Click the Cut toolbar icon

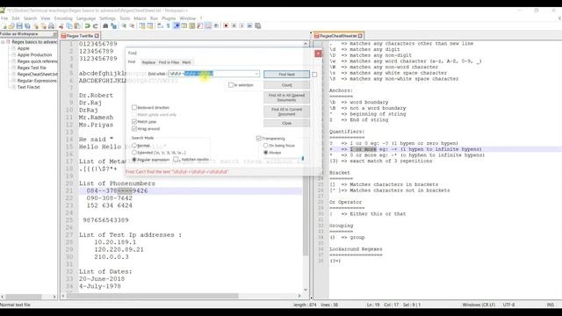click(61, 25)
